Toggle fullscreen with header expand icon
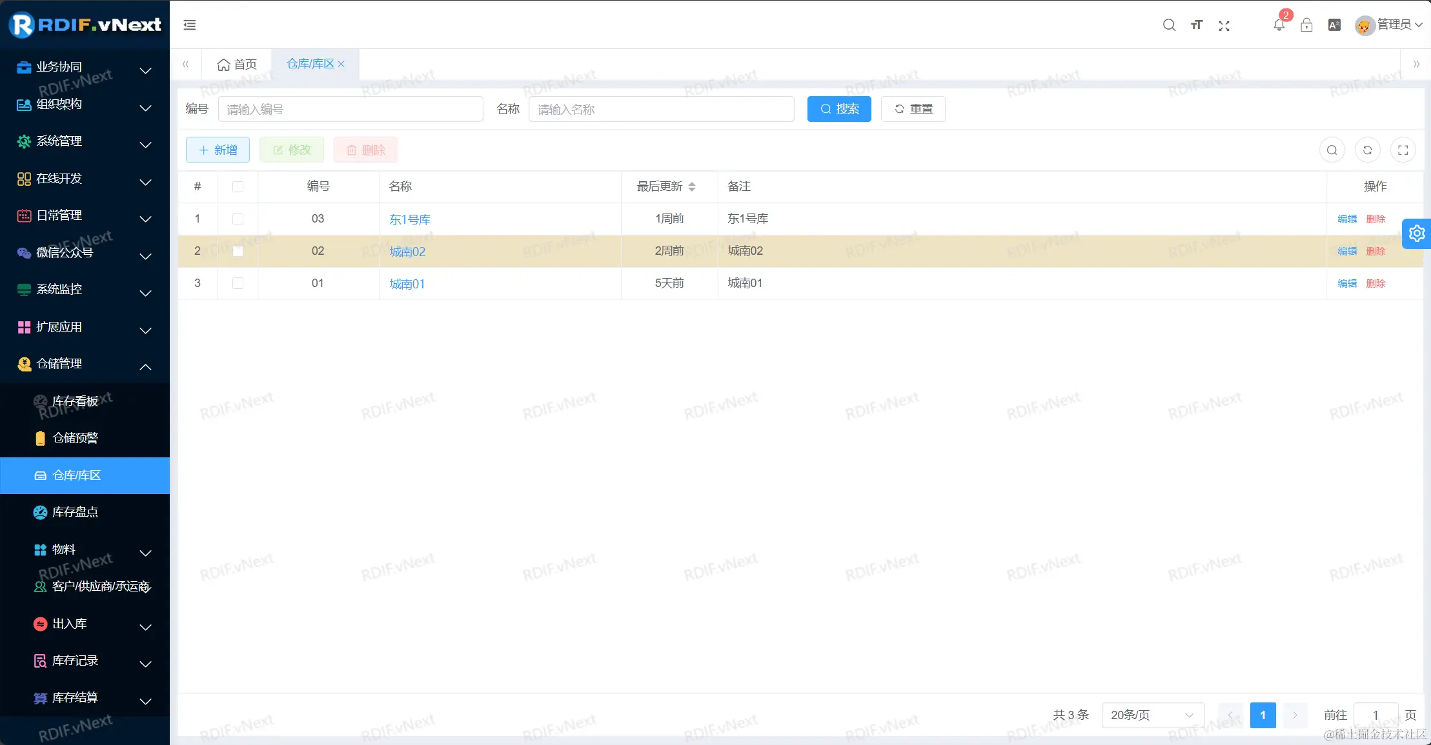 pyautogui.click(x=1224, y=25)
